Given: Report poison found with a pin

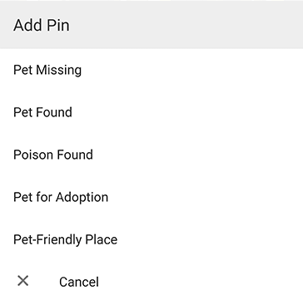Looking at the screenshot, I should [x=151, y=155].
